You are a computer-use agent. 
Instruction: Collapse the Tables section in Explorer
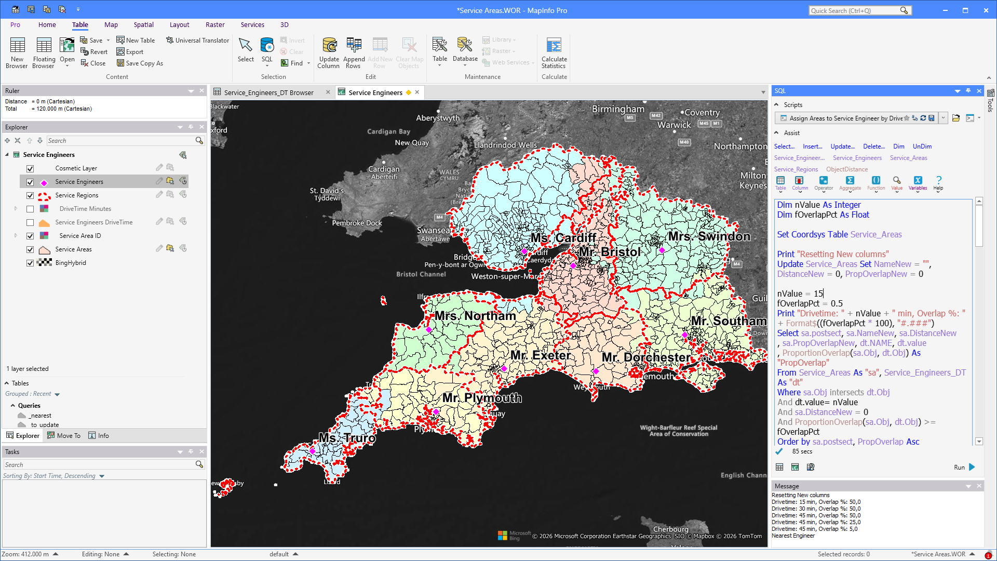[x=7, y=383]
